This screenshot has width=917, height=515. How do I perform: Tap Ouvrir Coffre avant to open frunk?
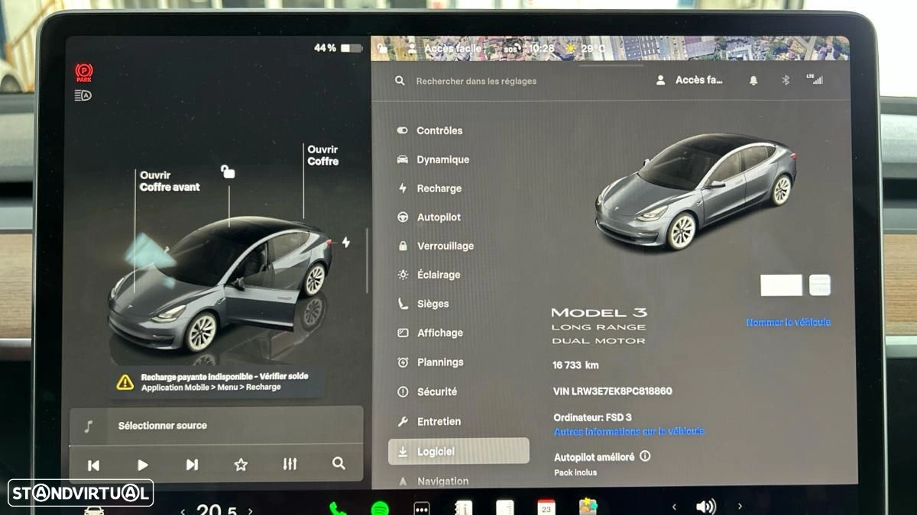tap(170, 181)
